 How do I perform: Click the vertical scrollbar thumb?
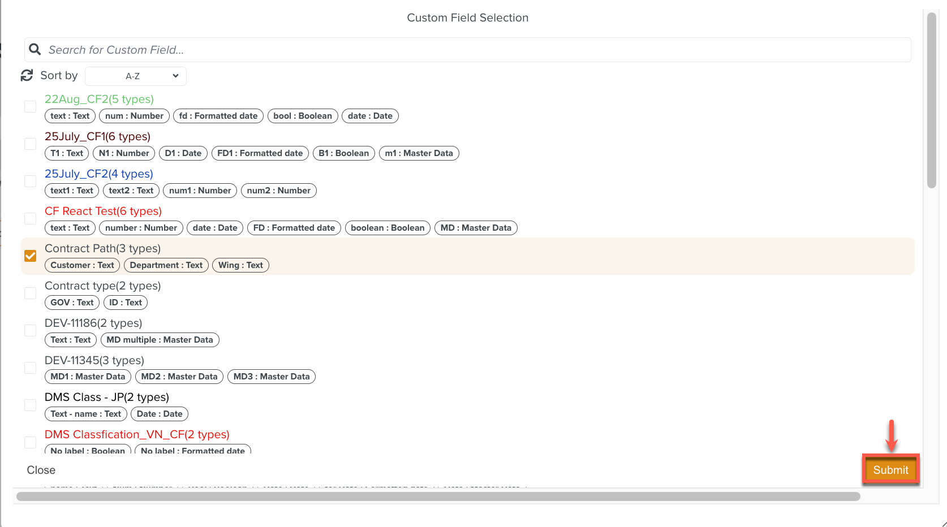pos(932,102)
